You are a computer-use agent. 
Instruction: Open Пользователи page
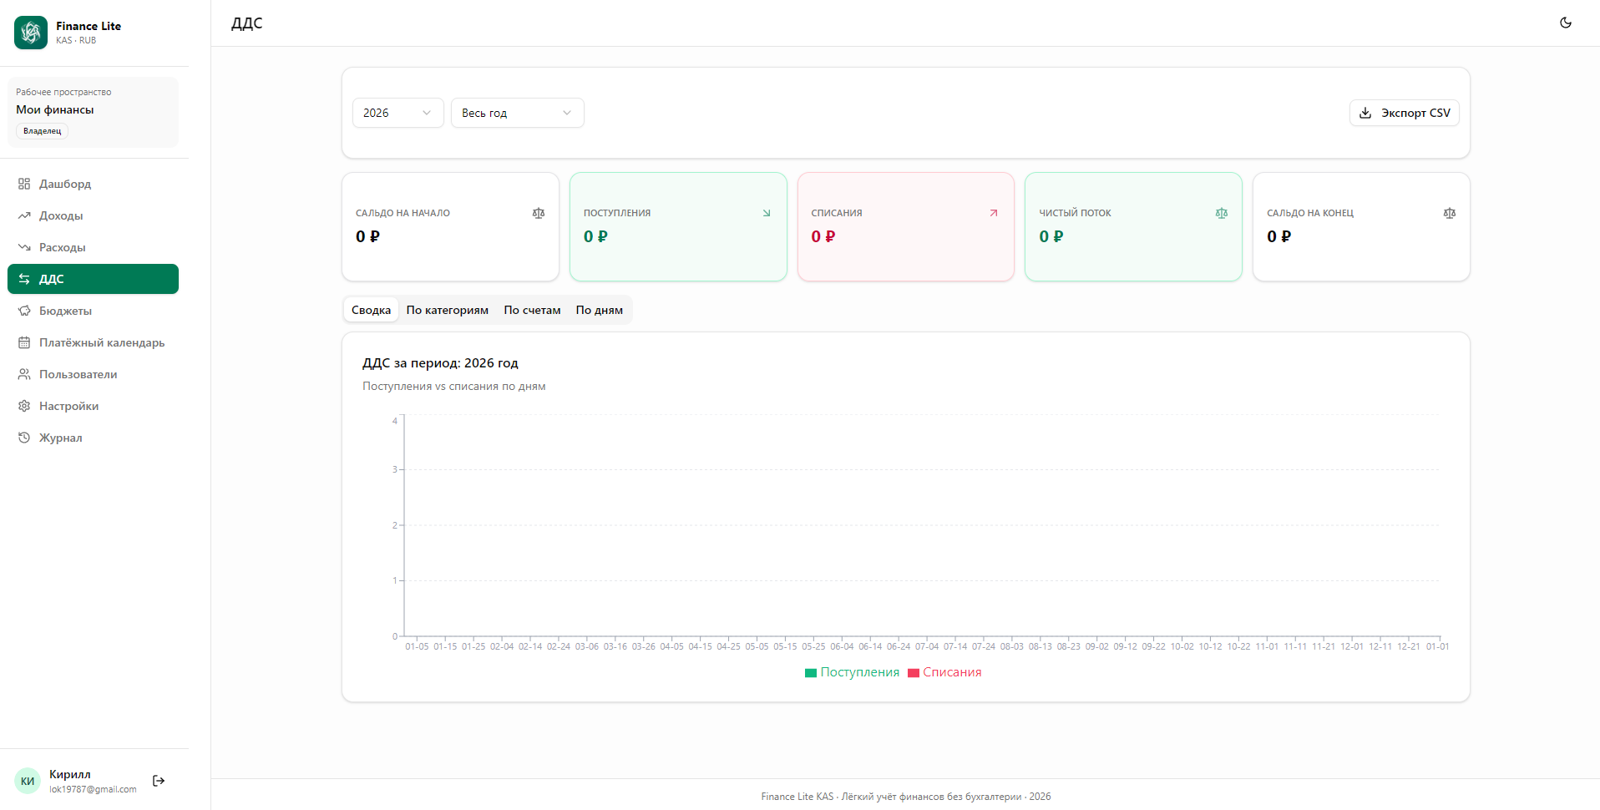tap(93, 374)
